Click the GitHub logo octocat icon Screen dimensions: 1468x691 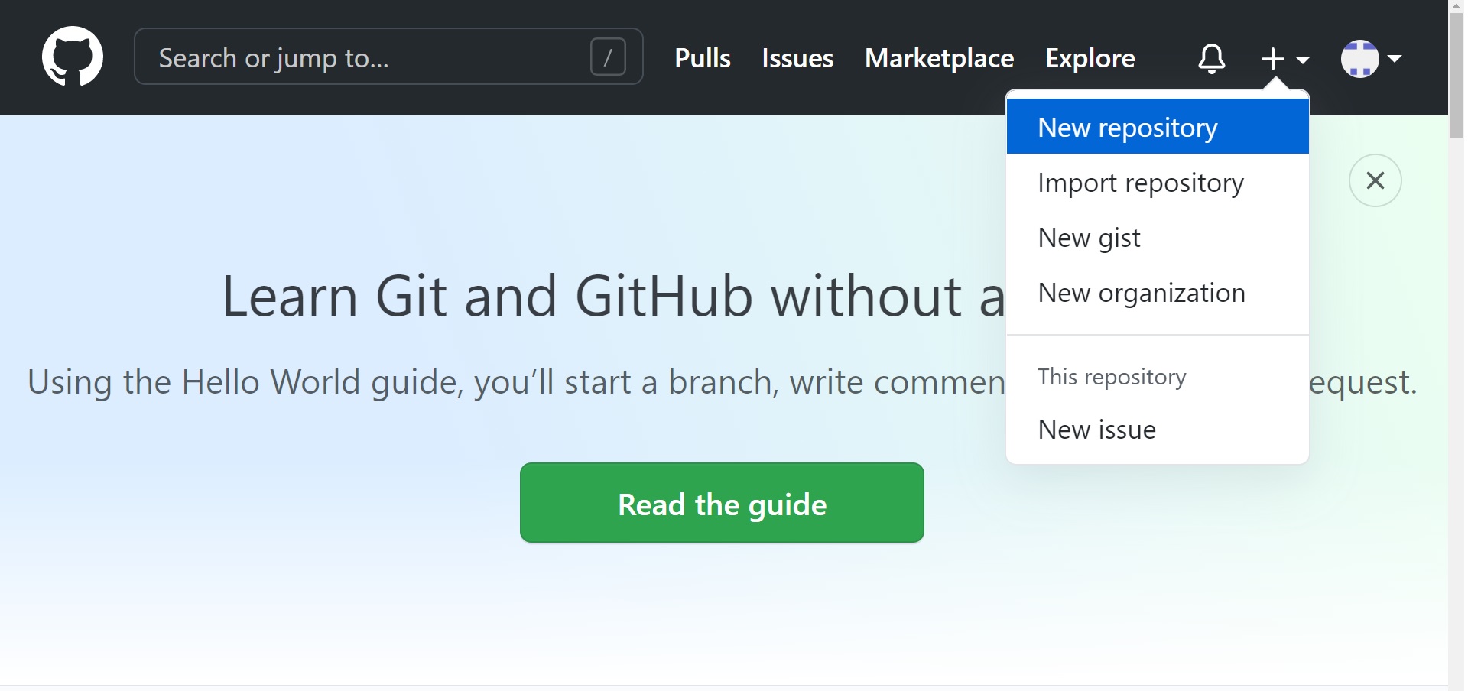pos(73,57)
